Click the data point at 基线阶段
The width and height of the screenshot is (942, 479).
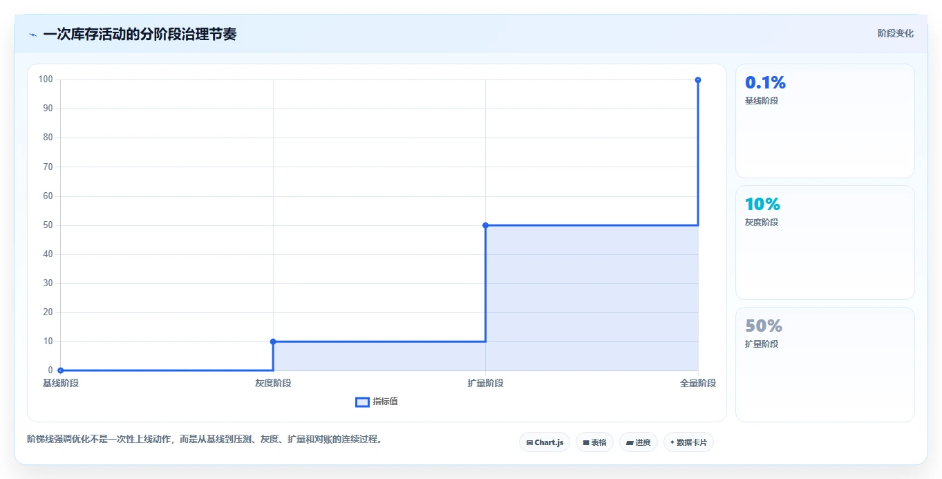point(61,370)
